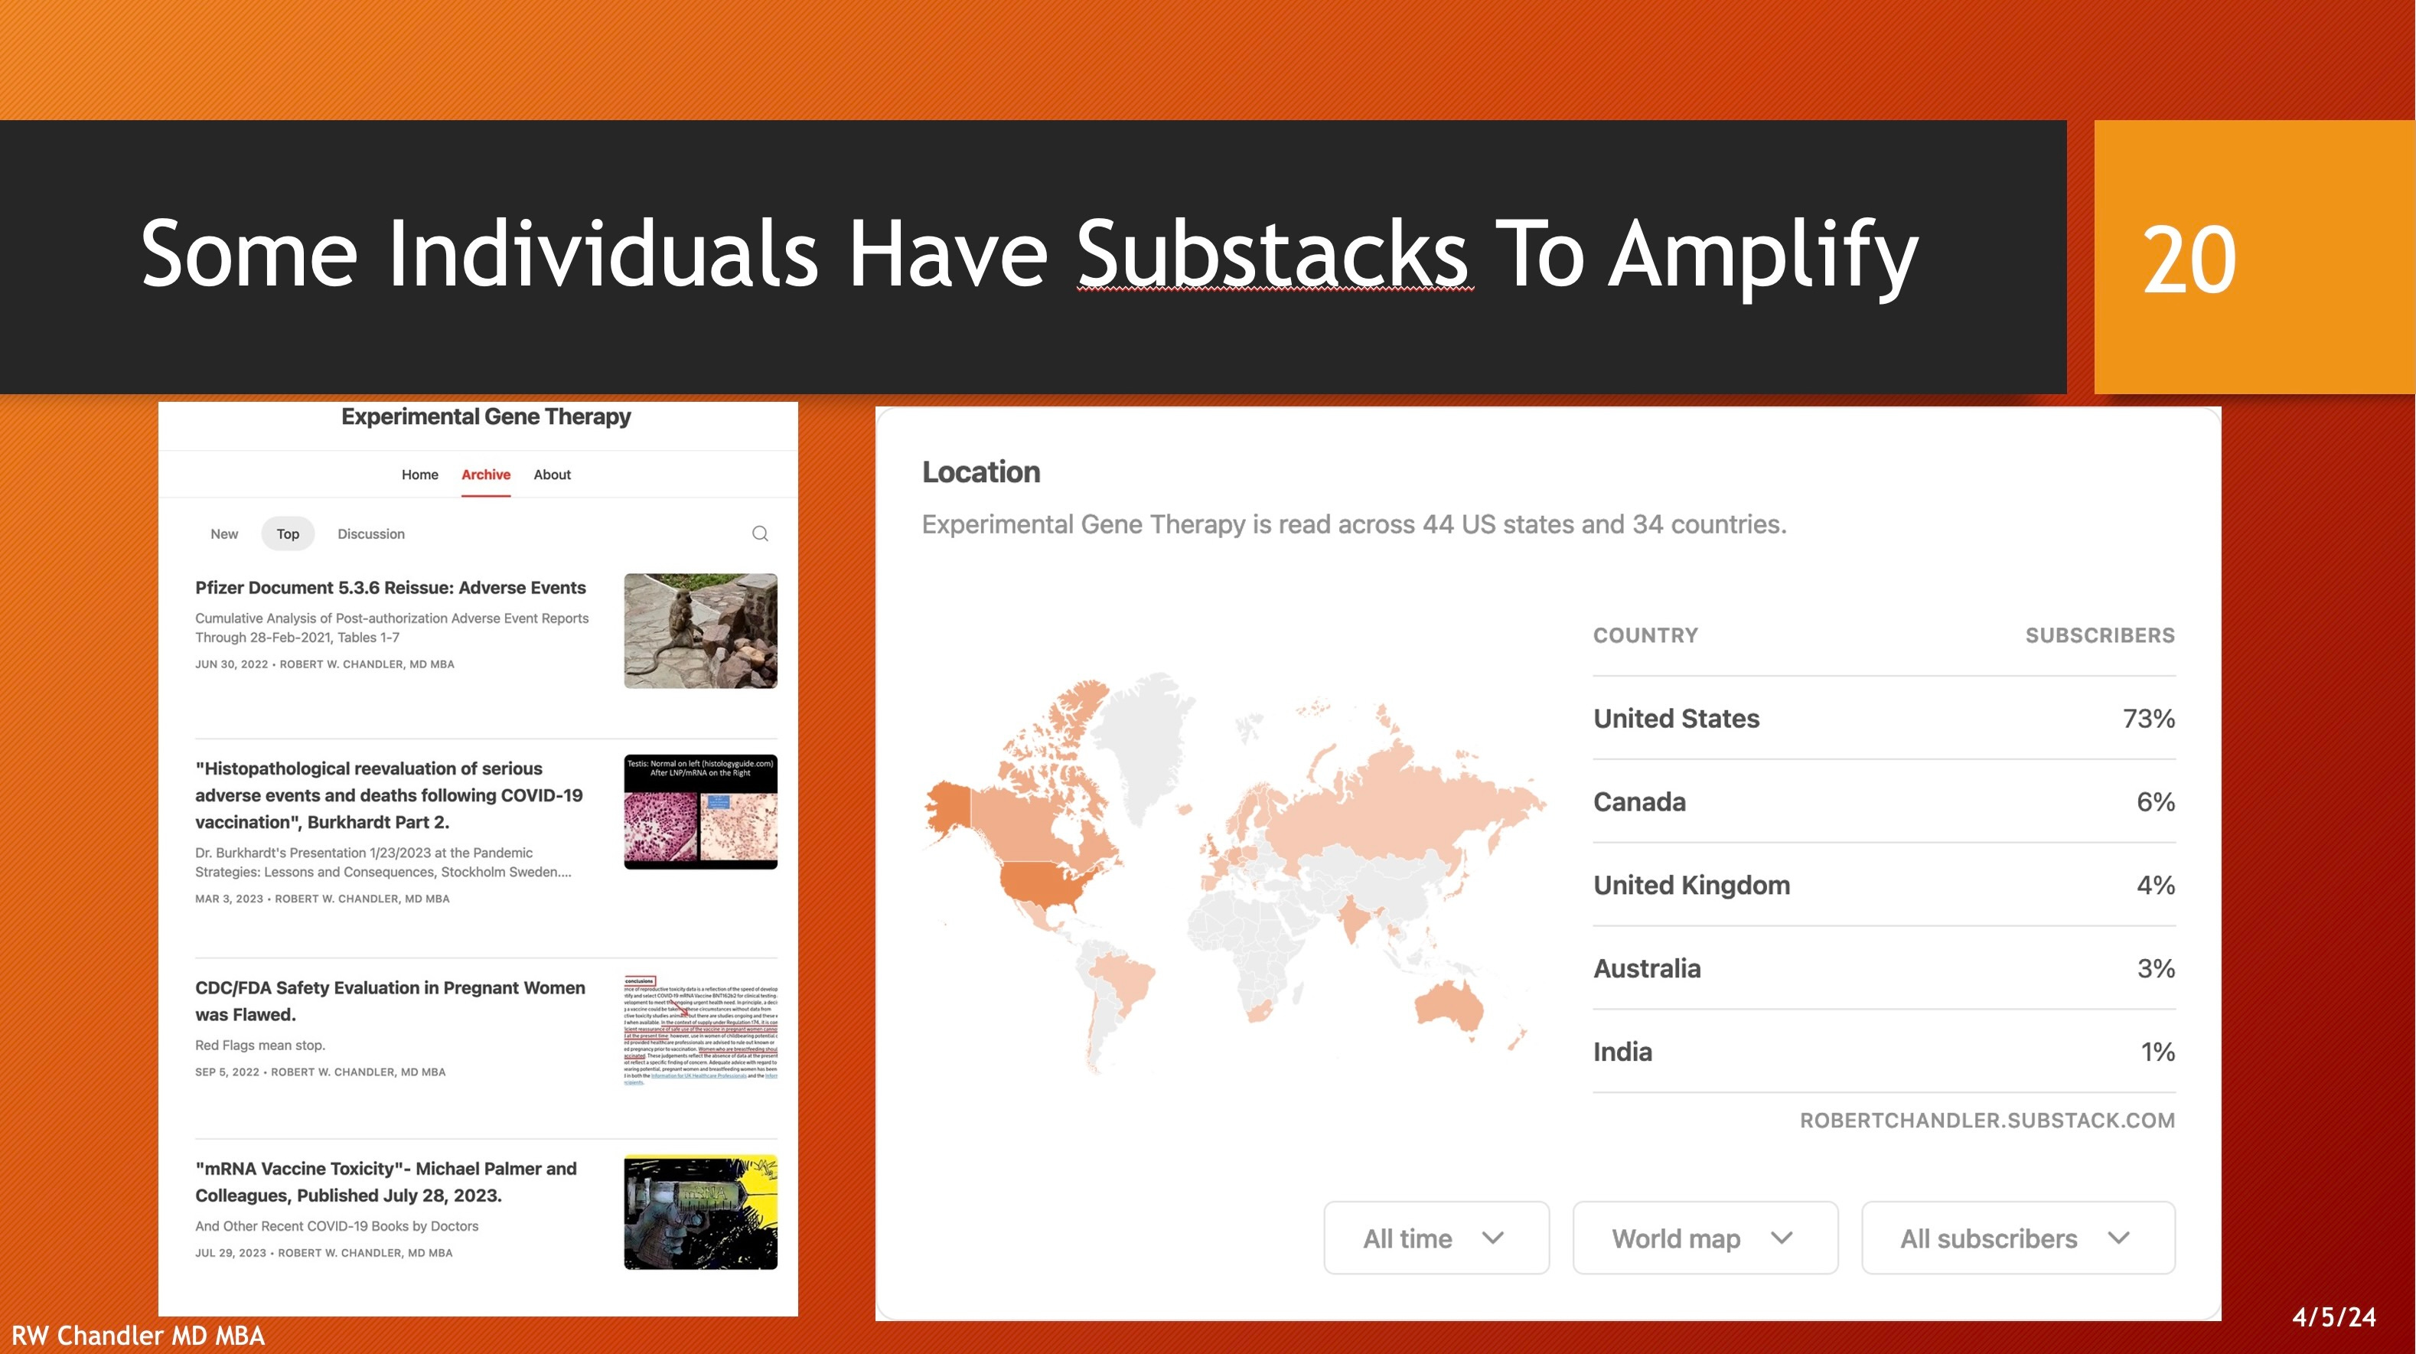Click the Location heading
The width and height of the screenshot is (2416, 1354).
(981, 472)
